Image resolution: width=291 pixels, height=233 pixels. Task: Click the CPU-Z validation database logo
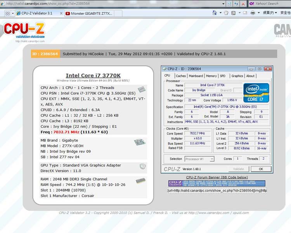tap(24, 32)
